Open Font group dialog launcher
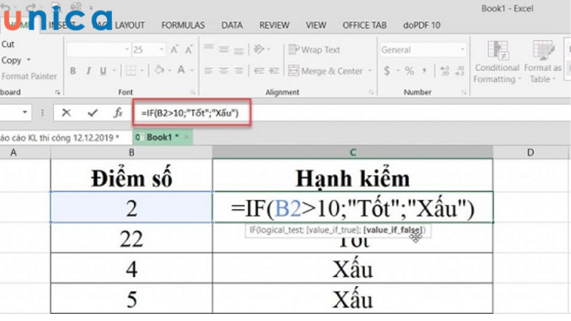Image resolution: width=571 pixels, height=321 pixels. (x=193, y=93)
